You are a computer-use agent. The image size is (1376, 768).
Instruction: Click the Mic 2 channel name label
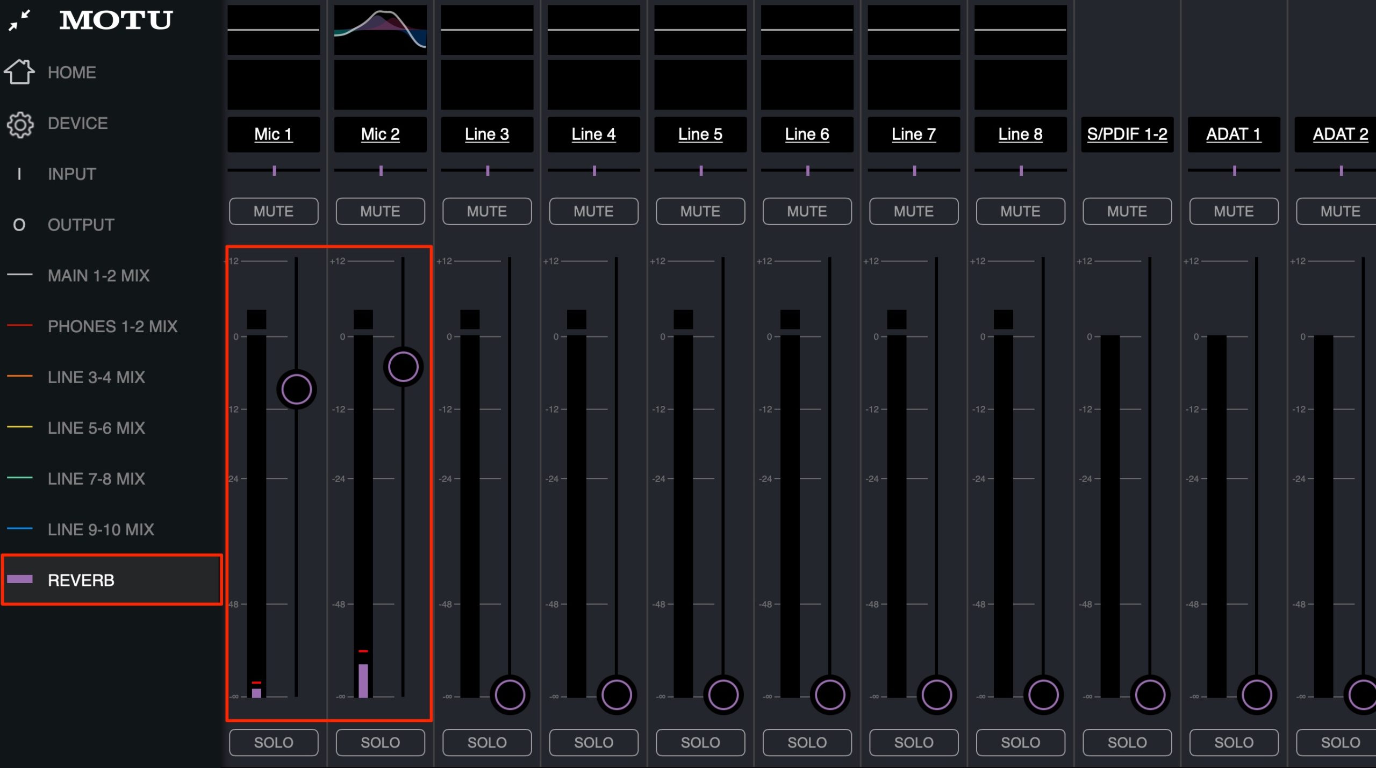[381, 134]
